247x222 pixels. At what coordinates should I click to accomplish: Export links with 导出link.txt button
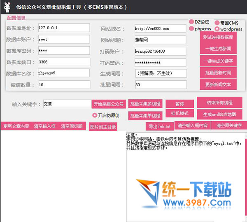pyautogui.click(x=160, y=126)
